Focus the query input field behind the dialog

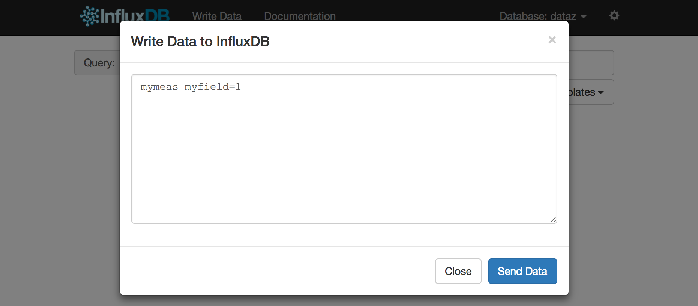click(591, 63)
